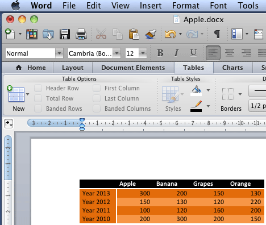
Task: Enable the Banded Columns checkbox
Action: pos(97,109)
